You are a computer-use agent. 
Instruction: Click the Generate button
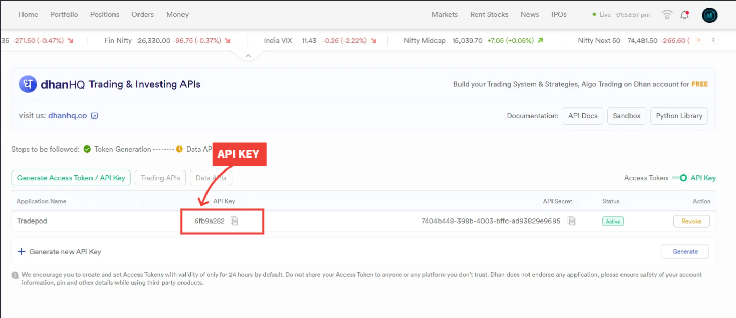685,251
